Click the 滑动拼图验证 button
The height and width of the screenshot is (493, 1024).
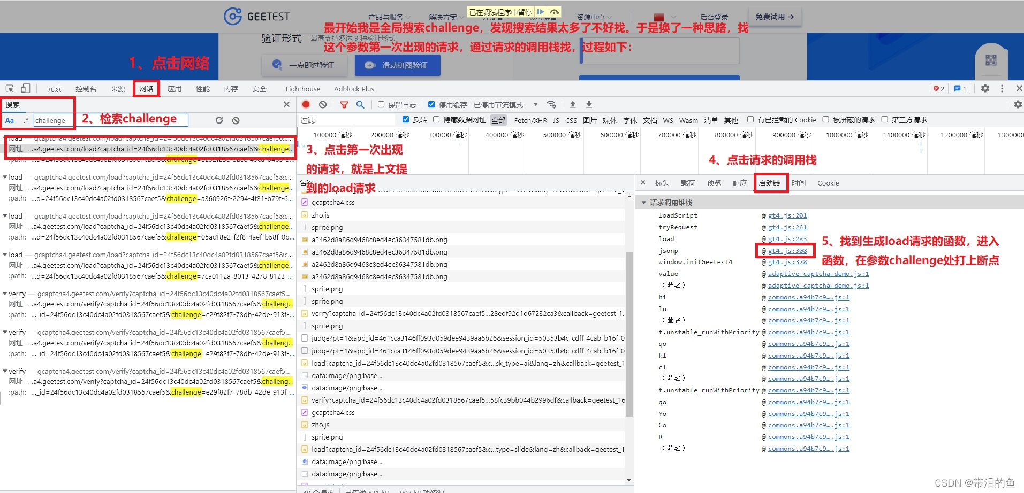click(398, 65)
